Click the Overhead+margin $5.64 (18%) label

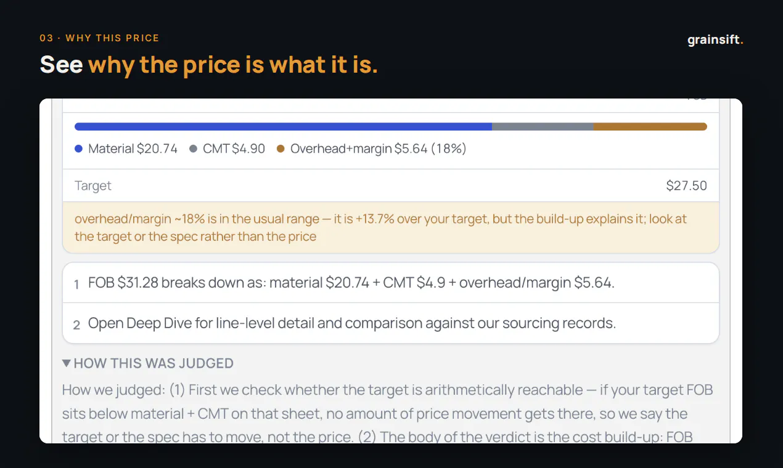click(x=379, y=149)
